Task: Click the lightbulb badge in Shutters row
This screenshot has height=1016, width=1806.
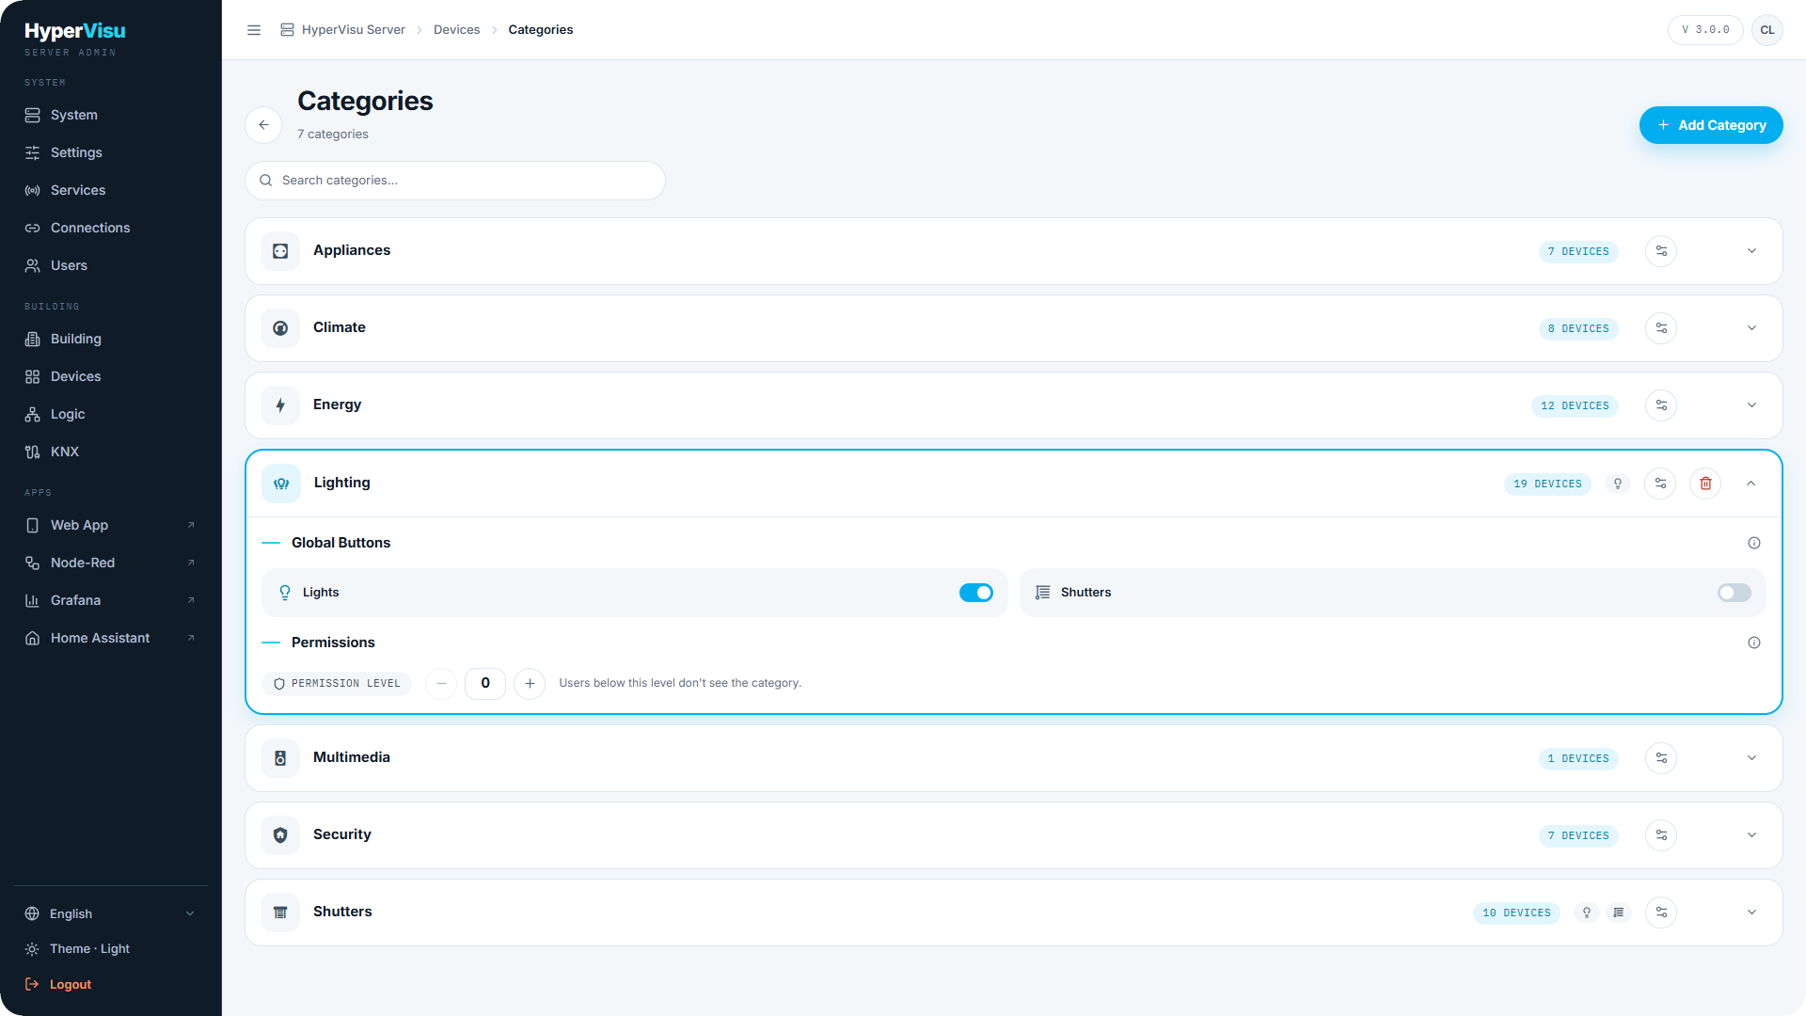Action: [x=1587, y=913]
